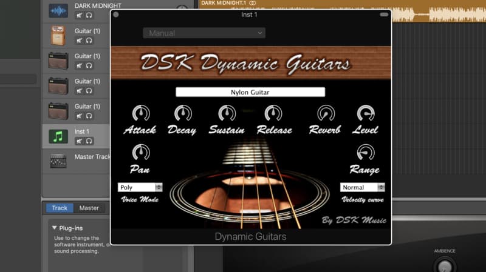Click the pill button in Inst 1 title bar
The height and width of the screenshot is (272, 486).
pos(384,15)
